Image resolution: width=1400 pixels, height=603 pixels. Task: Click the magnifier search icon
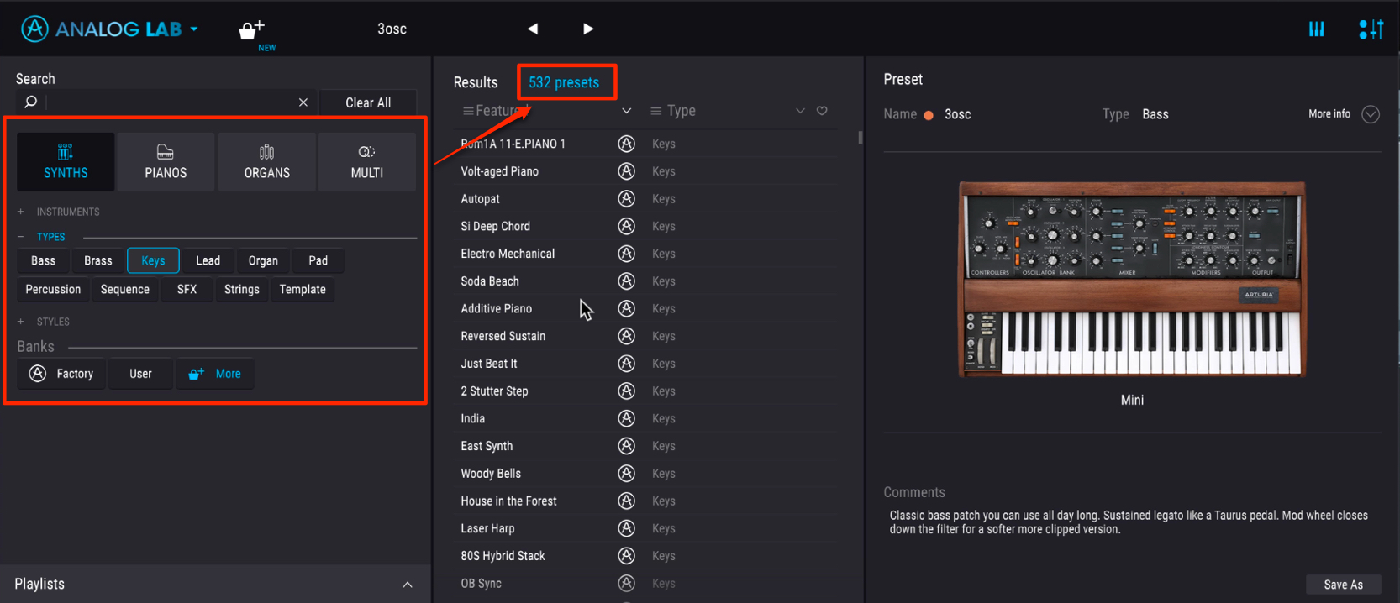(31, 102)
